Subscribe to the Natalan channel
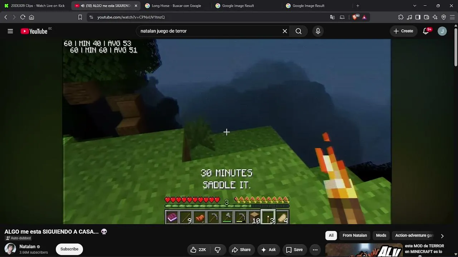Viewport: 458px width, 257px height. pos(69,249)
